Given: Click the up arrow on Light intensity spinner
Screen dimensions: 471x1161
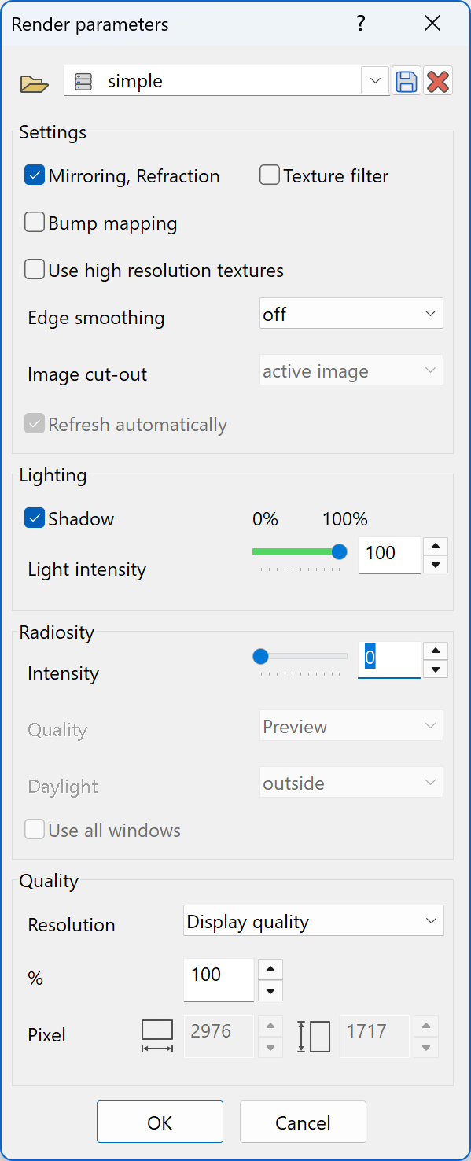Looking at the screenshot, I should (435, 546).
